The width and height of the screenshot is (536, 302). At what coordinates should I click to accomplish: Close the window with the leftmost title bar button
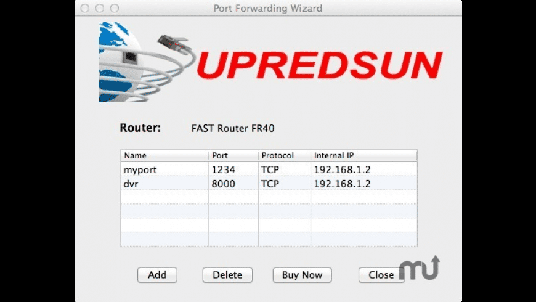pyautogui.click(x=85, y=8)
